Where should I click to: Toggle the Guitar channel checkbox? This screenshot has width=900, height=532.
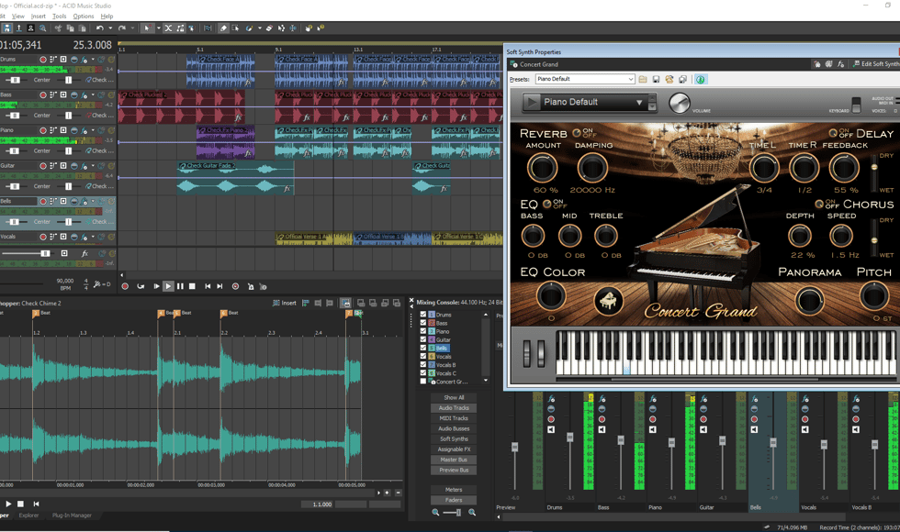pos(423,339)
